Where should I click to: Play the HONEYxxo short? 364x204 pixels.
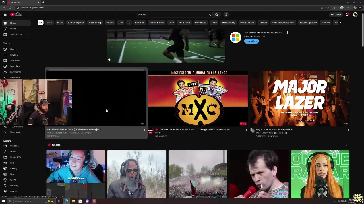76,174
